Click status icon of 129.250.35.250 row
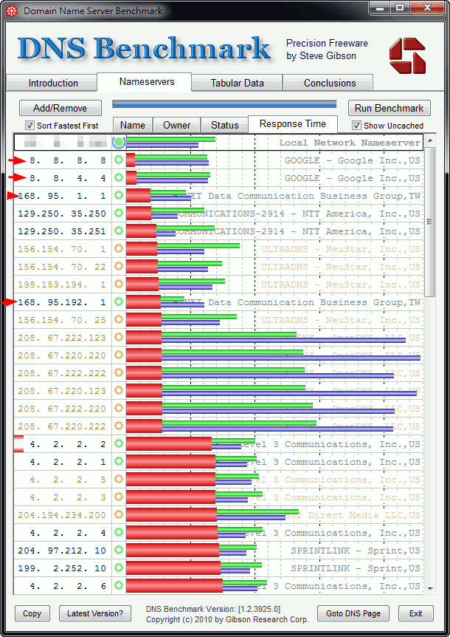This screenshot has width=450, height=637. [x=118, y=214]
